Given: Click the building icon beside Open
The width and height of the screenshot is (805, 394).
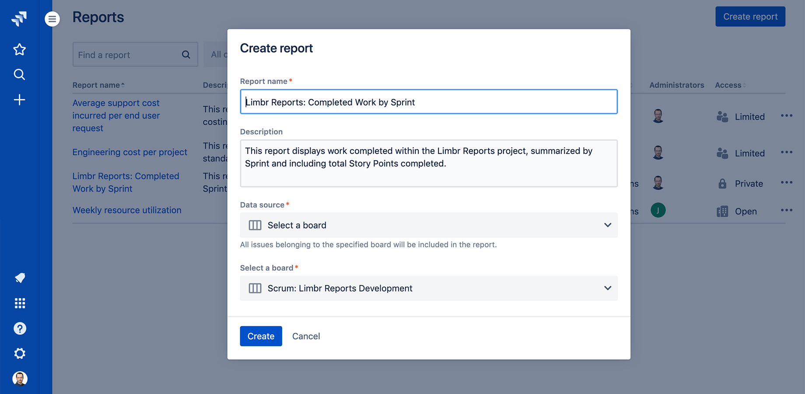Looking at the screenshot, I should tap(722, 211).
